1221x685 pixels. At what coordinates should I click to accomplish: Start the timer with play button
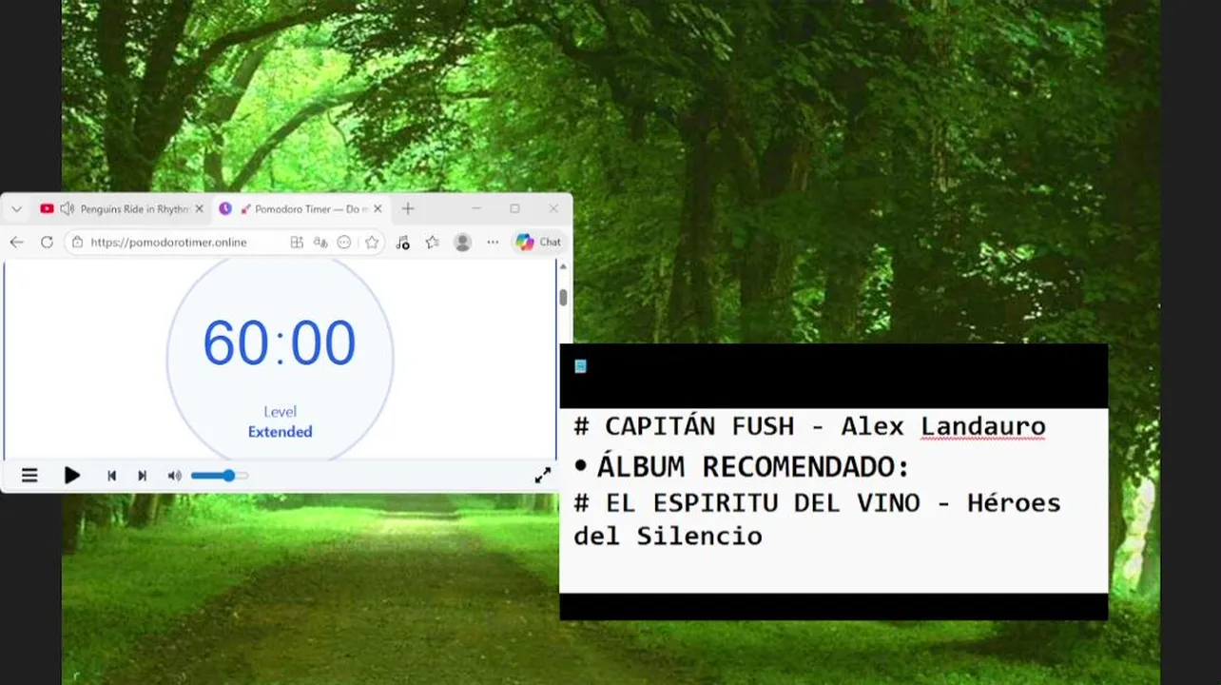(72, 476)
